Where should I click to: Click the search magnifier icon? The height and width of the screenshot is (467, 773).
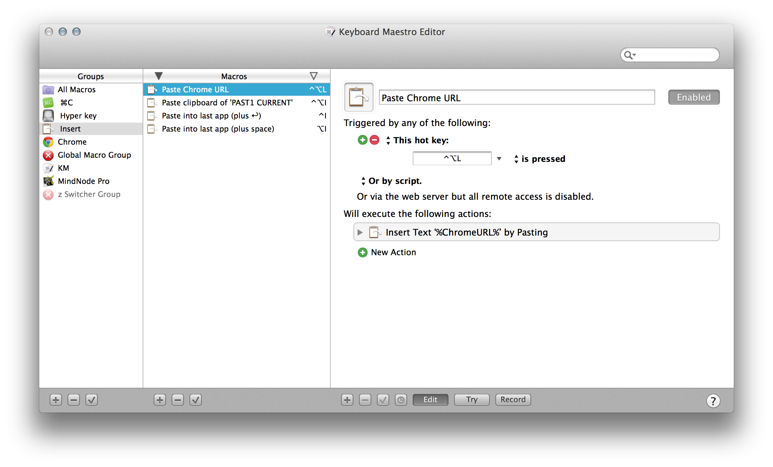(x=629, y=55)
